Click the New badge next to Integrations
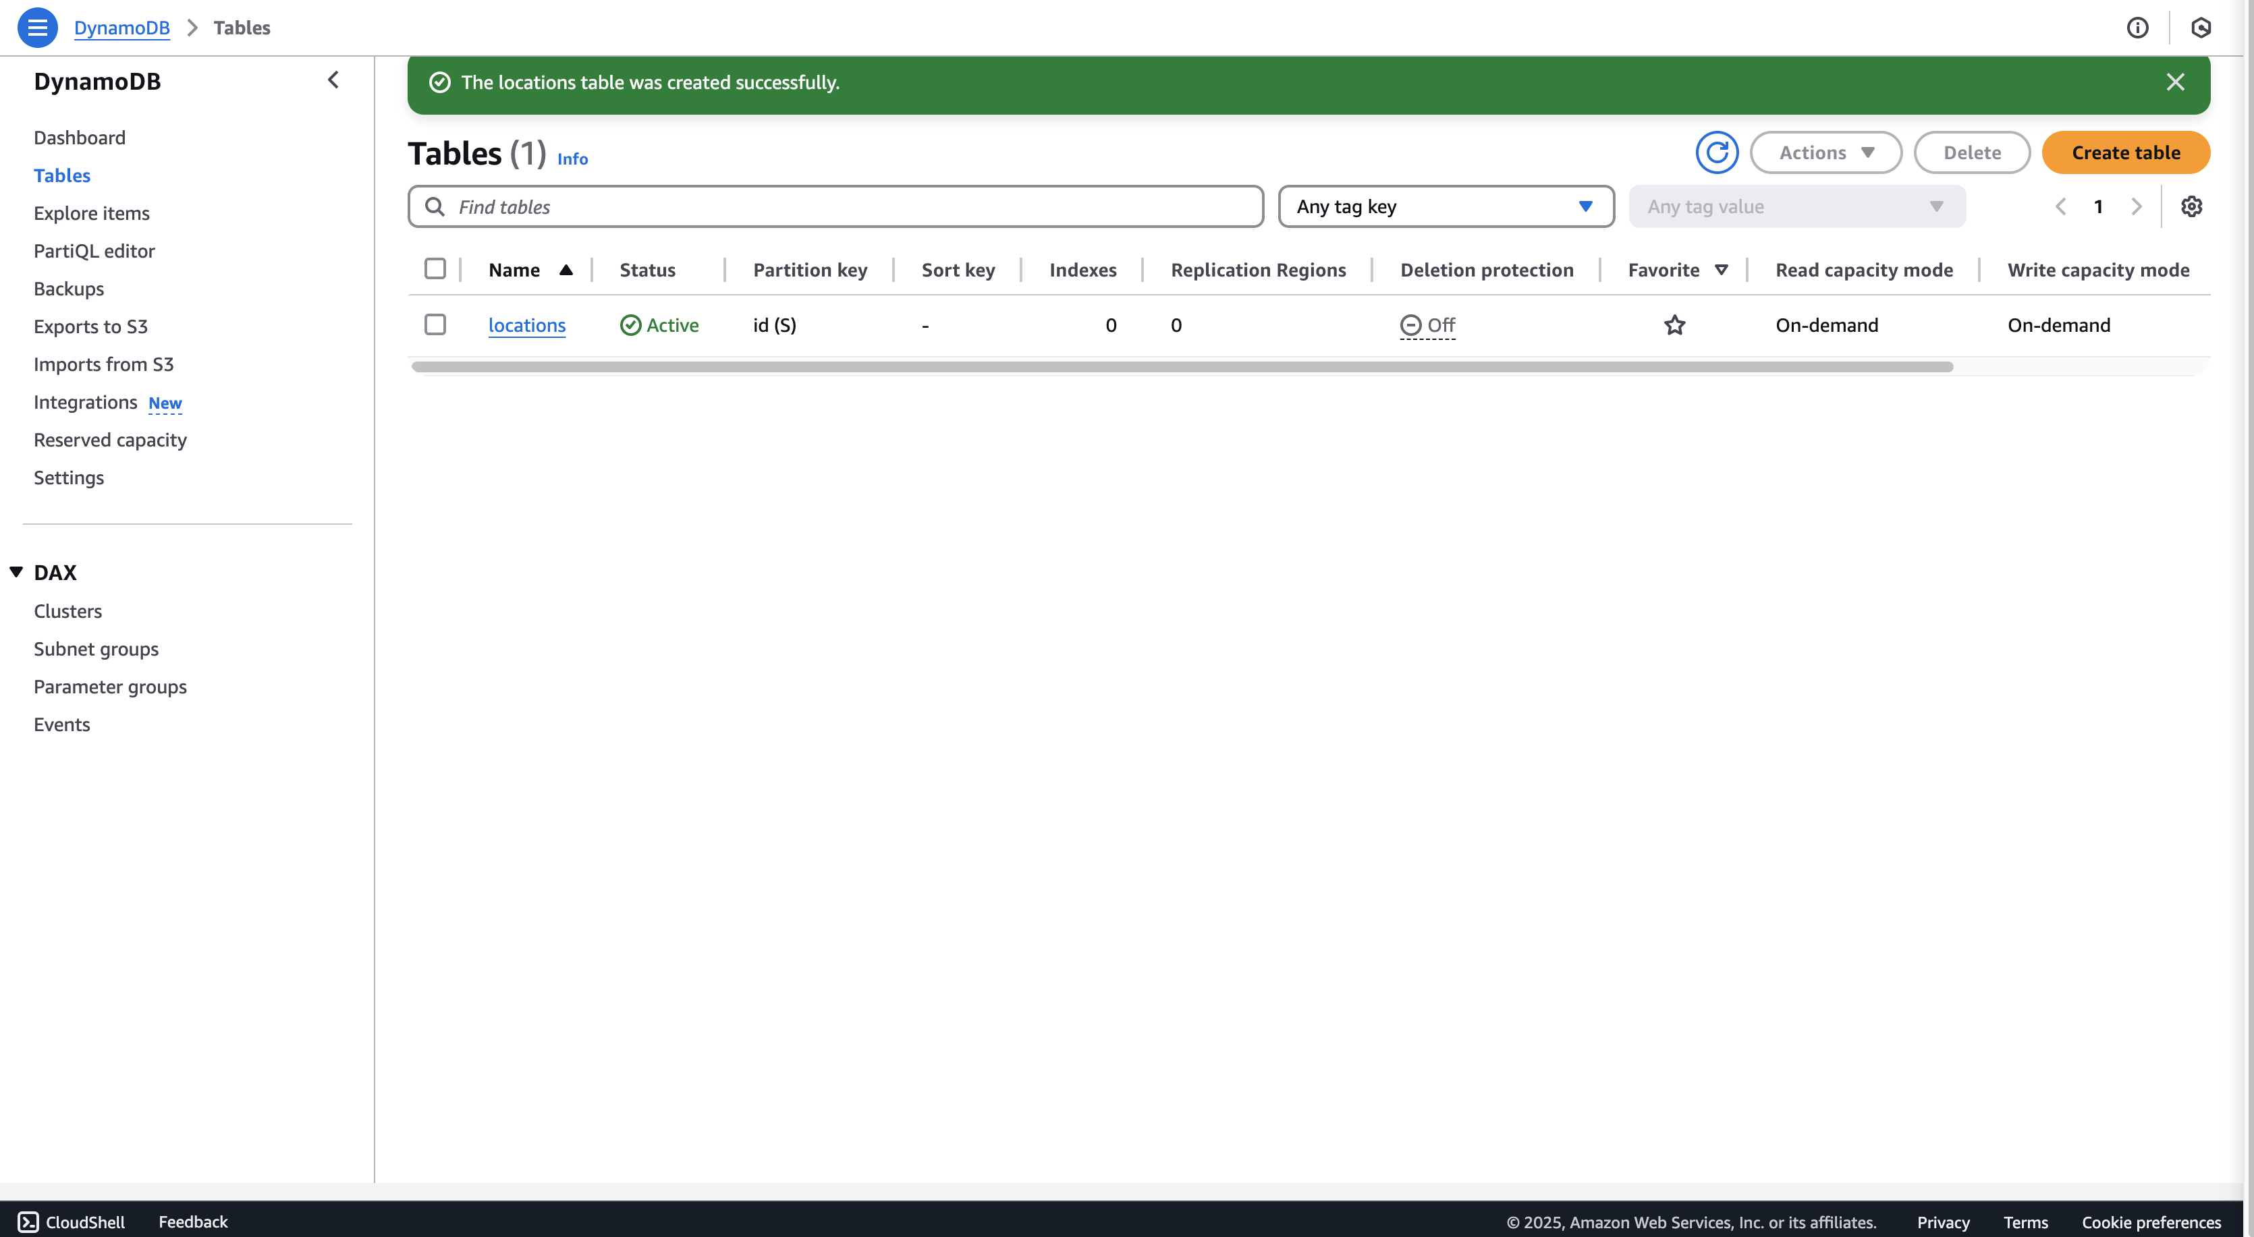 (x=165, y=403)
